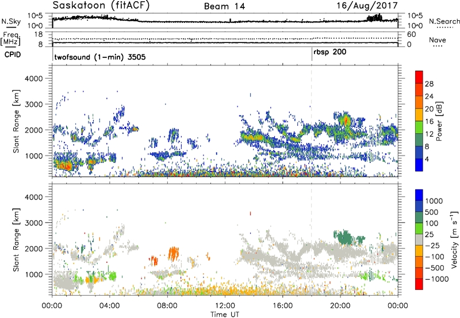
Task: Click the '12:00' time tick label
Action: (x=225, y=306)
